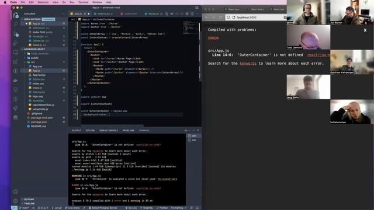Open the Extensions view in activity bar
374x210 pixels.
pos(16,62)
